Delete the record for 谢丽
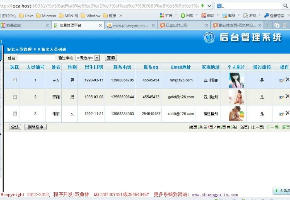 [287, 113]
